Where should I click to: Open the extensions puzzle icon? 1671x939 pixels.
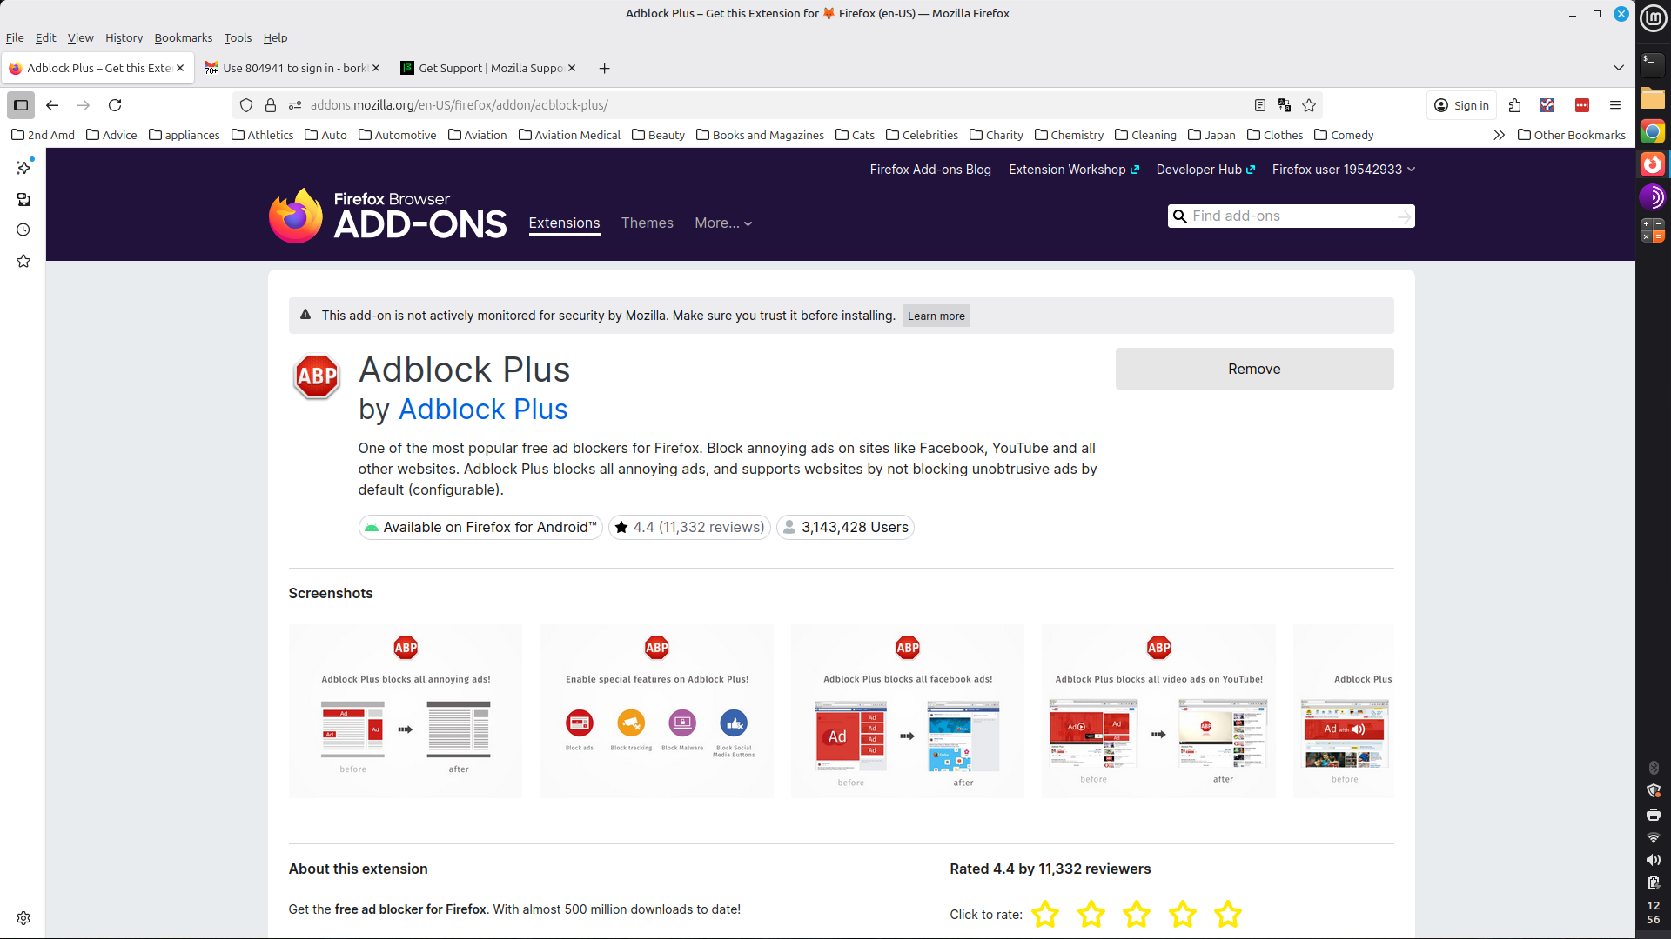tap(1514, 105)
